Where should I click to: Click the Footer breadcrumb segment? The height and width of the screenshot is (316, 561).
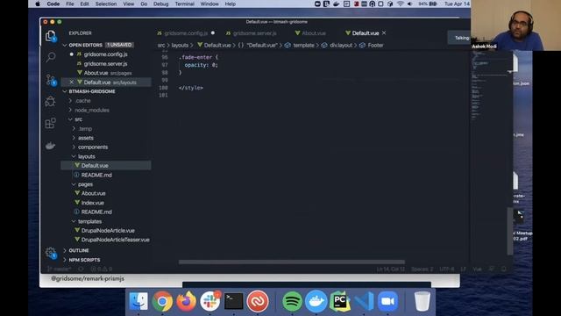375,45
